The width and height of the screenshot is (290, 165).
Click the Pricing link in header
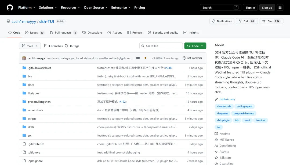[x=140, y=7]
